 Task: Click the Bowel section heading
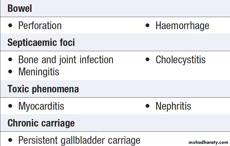click(x=20, y=9)
